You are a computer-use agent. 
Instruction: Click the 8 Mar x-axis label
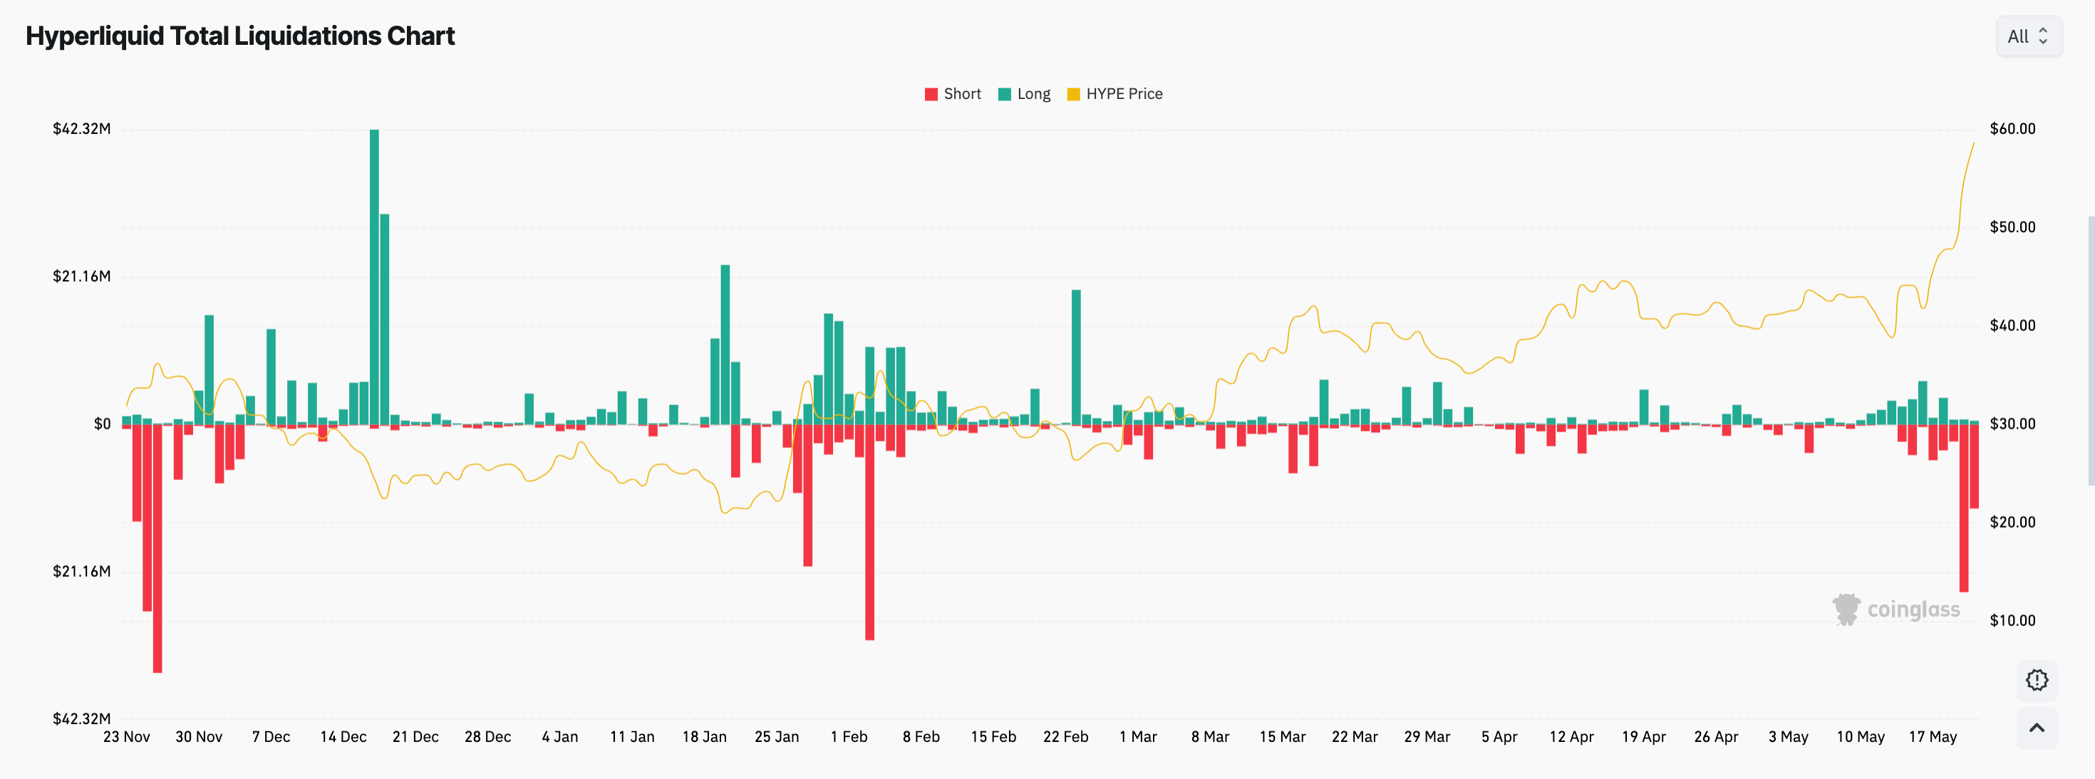(x=1210, y=737)
